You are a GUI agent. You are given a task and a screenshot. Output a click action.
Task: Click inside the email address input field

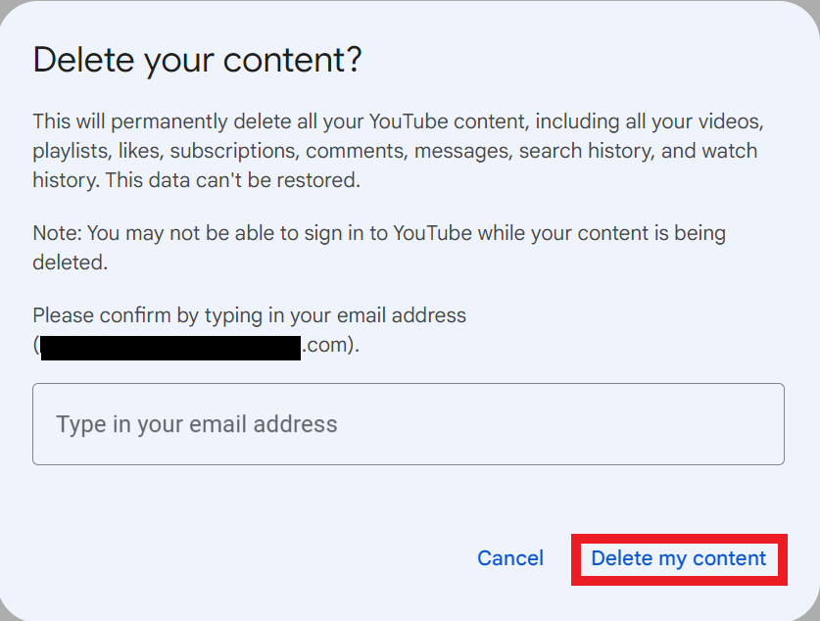click(409, 423)
